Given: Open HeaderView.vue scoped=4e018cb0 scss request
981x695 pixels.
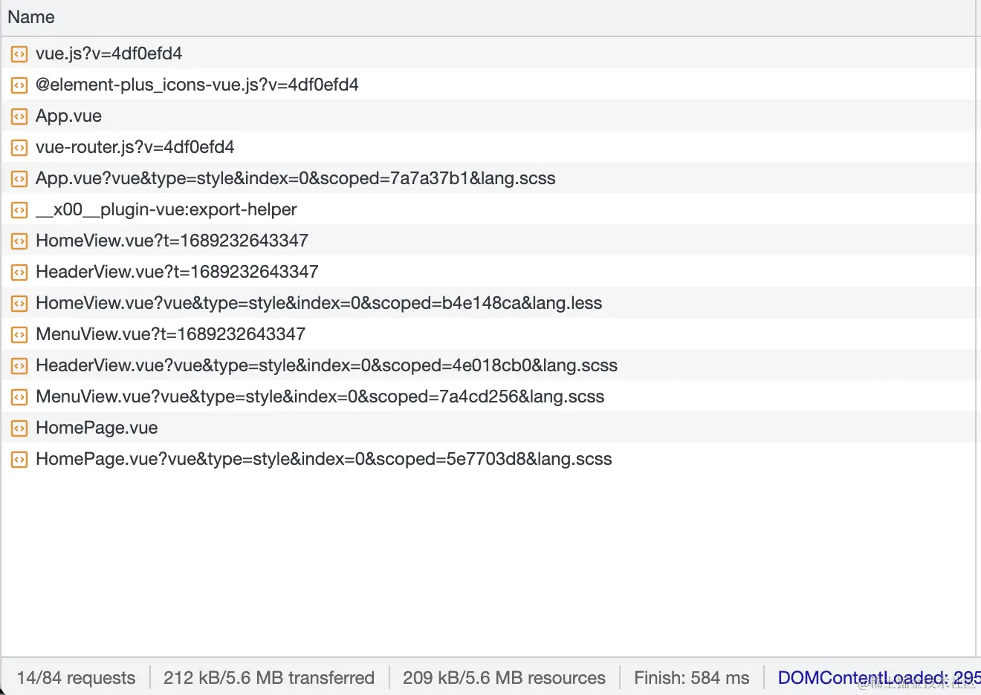Looking at the screenshot, I should [x=326, y=365].
